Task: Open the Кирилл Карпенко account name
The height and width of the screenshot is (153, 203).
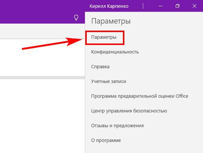Action: (x=109, y=6)
